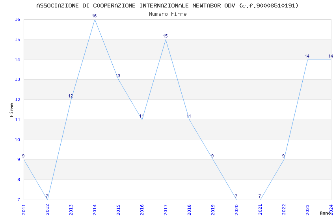Select y-axis tick label 15

pos(17,39)
